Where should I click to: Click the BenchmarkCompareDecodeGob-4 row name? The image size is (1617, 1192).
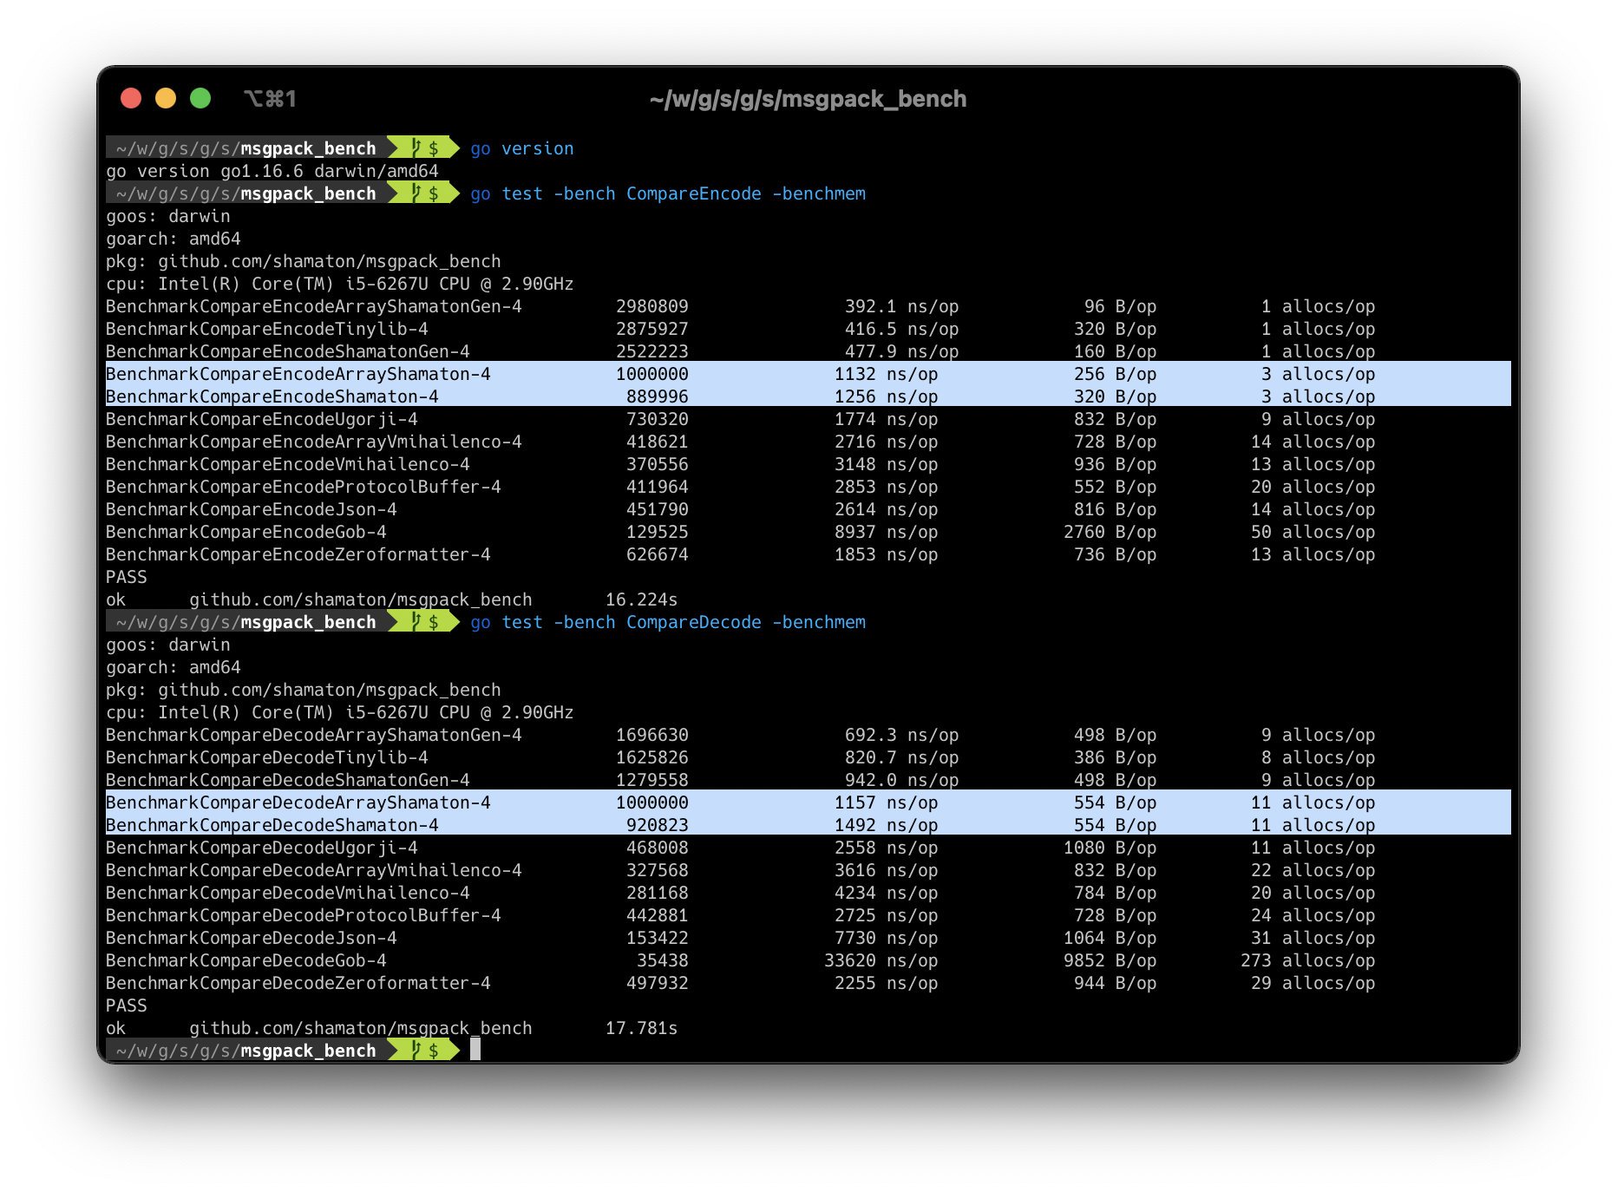point(246,960)
